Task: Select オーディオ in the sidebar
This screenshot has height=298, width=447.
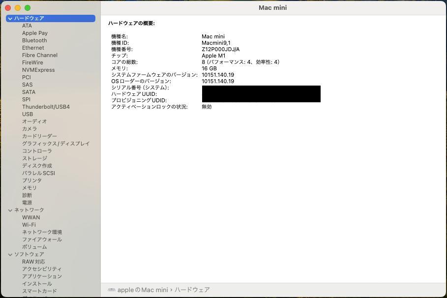Action: [34, 121]
